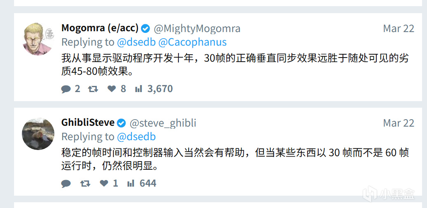The image size is (427, 208).
Task: Retweet Mogomra's tweet
Action: [x=93, y=89]
